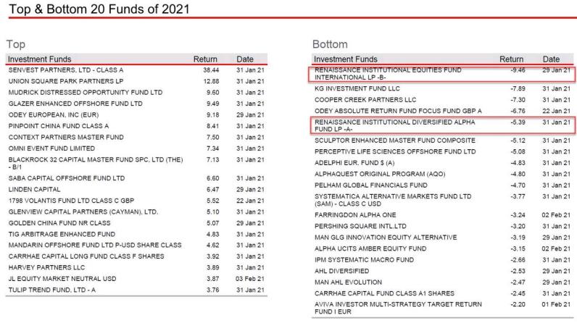Select 'PERSHING SQUARE INTL.LTD'
Screen dimensions: 577x323
[x=360, y=227]
